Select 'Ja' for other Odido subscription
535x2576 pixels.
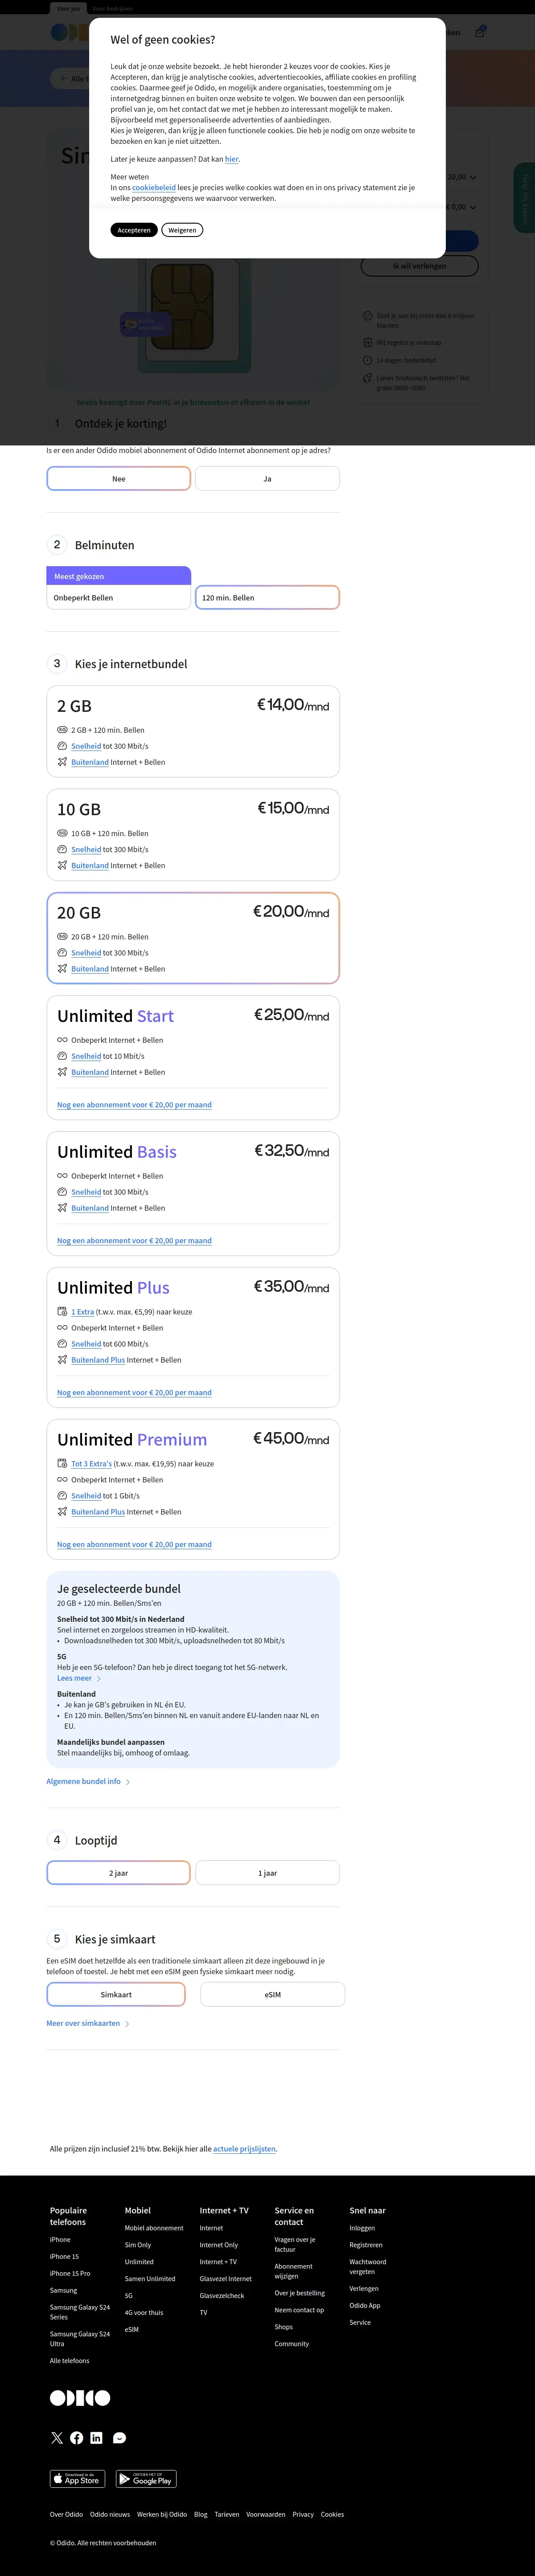click(267, 479)
